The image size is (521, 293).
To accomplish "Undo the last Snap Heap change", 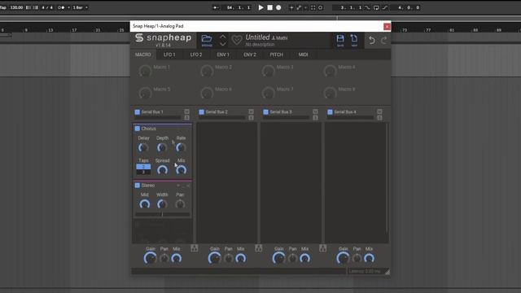I will tap(372, 40).
